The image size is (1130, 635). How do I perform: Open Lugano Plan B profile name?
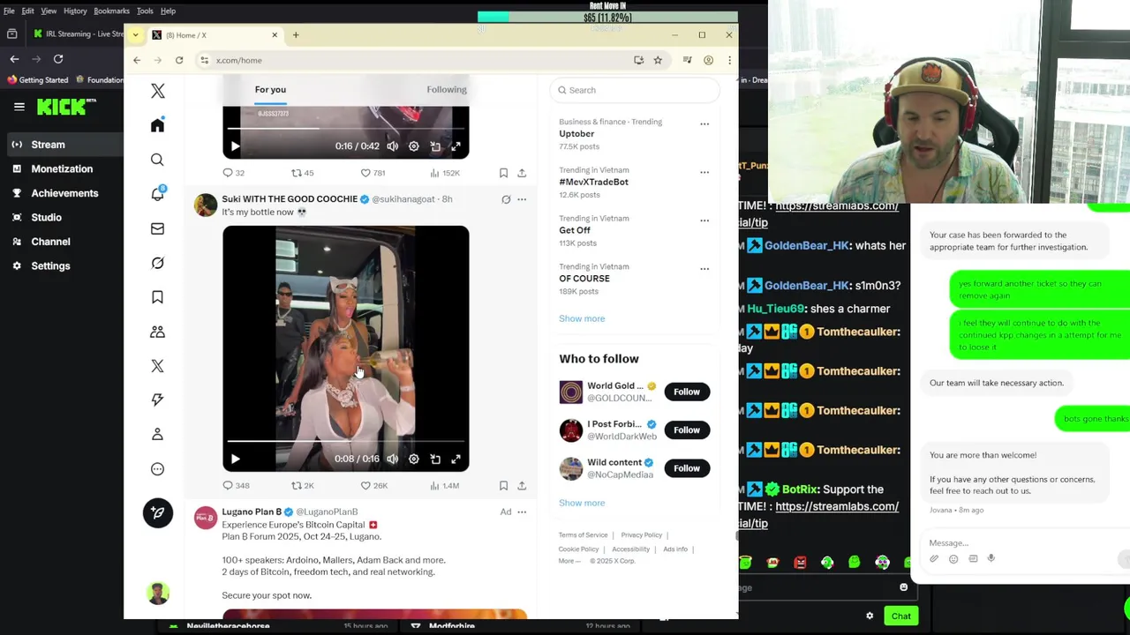pos(252,512)
